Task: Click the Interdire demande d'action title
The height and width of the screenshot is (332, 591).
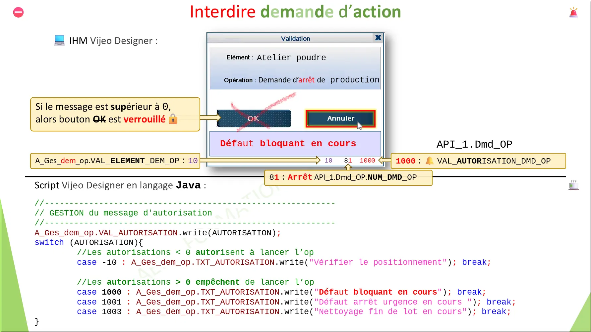Action: tap(295, 12)
